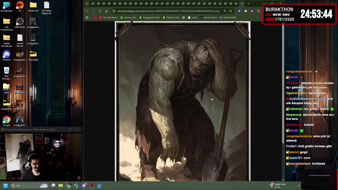Show hidden system tray icons
338x190 pixels.
(x=299, y=186)
